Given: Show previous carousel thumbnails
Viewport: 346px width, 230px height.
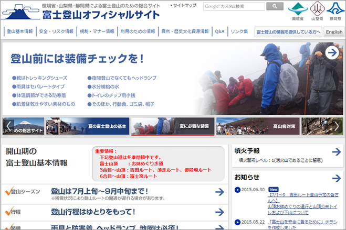Looking at the screenshot, I should pyautogui.click(x=8, y=126).
